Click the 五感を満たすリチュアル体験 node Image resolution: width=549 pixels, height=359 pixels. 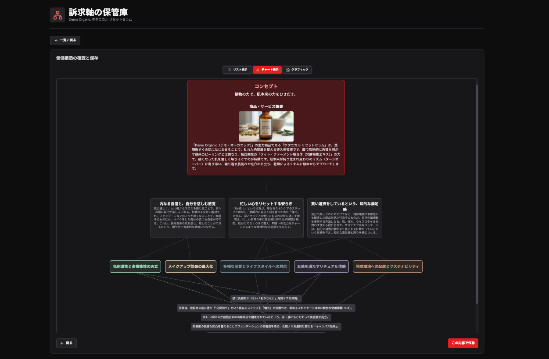(321, 267)
